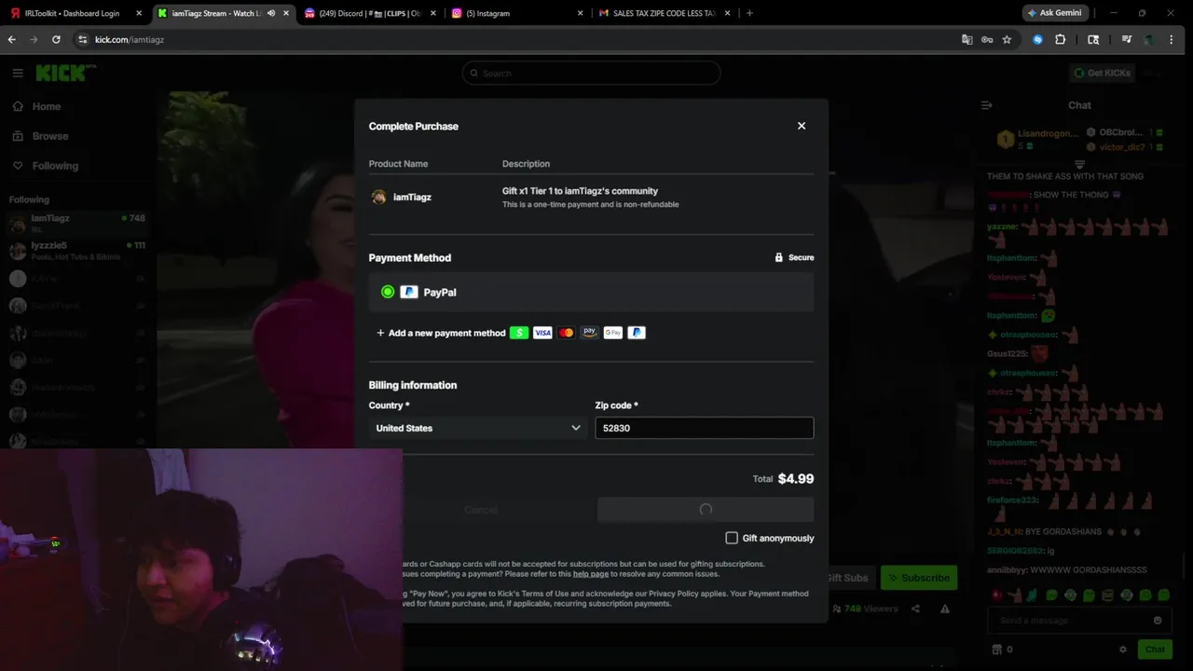The height and width of the screenshot is (671, 1193).
Task: Click Add a new payment method
Action: point(441,333)
